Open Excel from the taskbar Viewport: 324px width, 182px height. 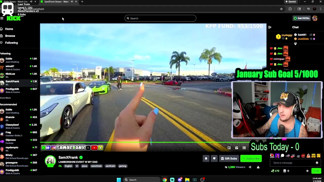tap(195, 180)
